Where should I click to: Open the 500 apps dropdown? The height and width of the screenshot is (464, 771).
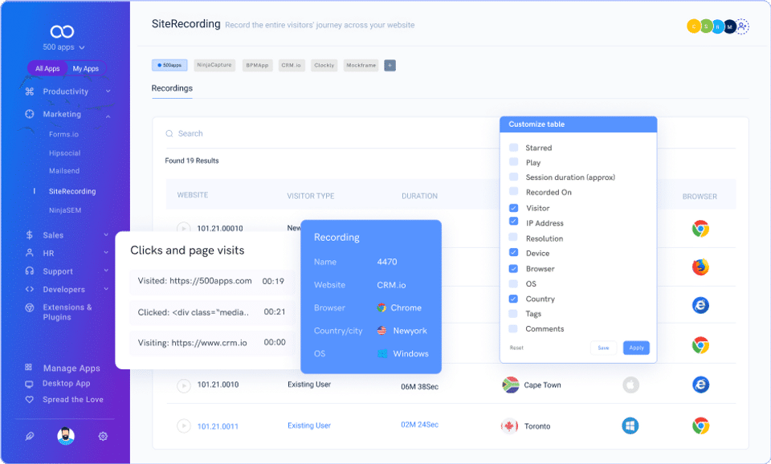pyautogui.click(x=64, y=47)
